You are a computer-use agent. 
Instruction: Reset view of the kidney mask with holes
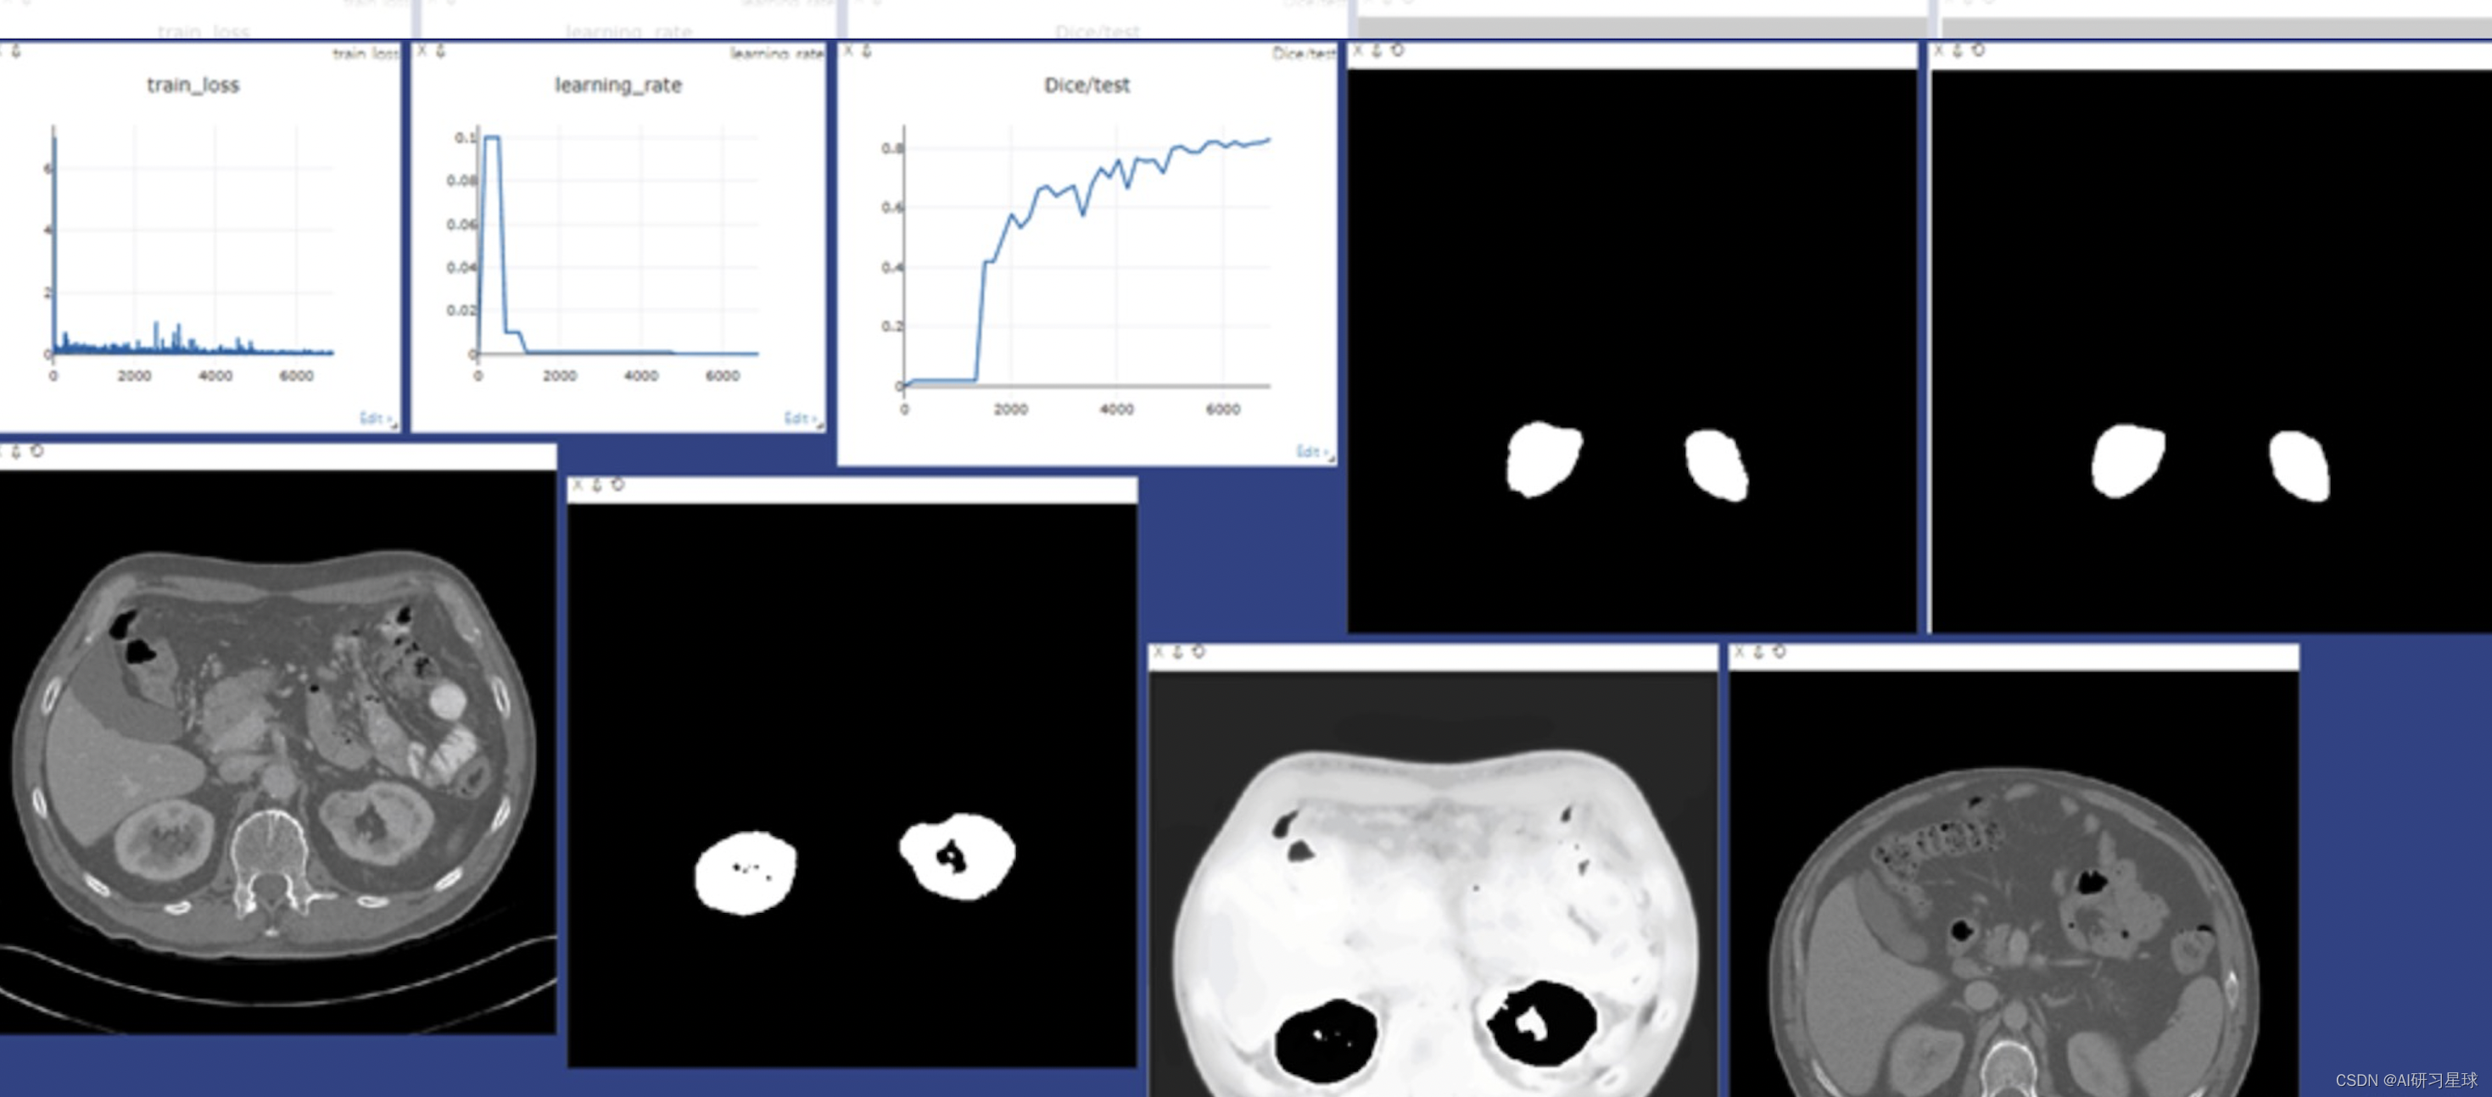617,485
